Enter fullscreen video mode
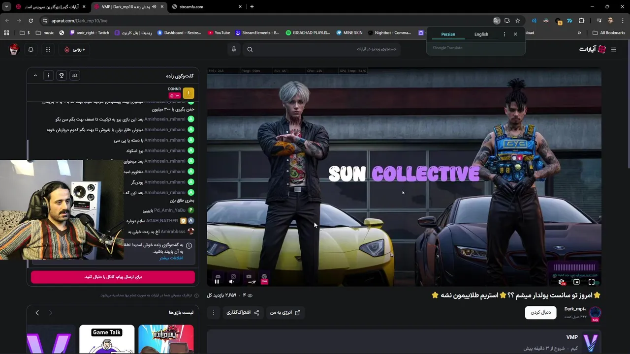 click(592, 282)
